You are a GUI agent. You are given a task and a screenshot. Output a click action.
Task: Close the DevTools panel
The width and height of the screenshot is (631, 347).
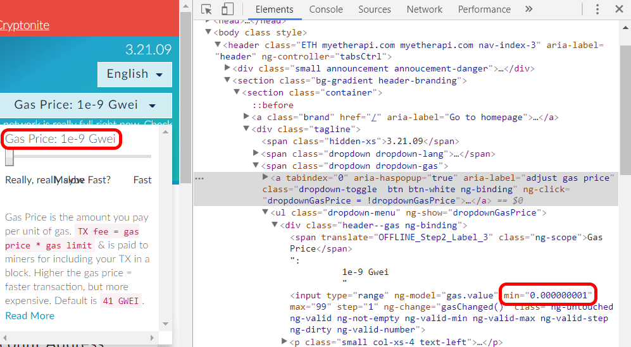[x=619, y=9]
